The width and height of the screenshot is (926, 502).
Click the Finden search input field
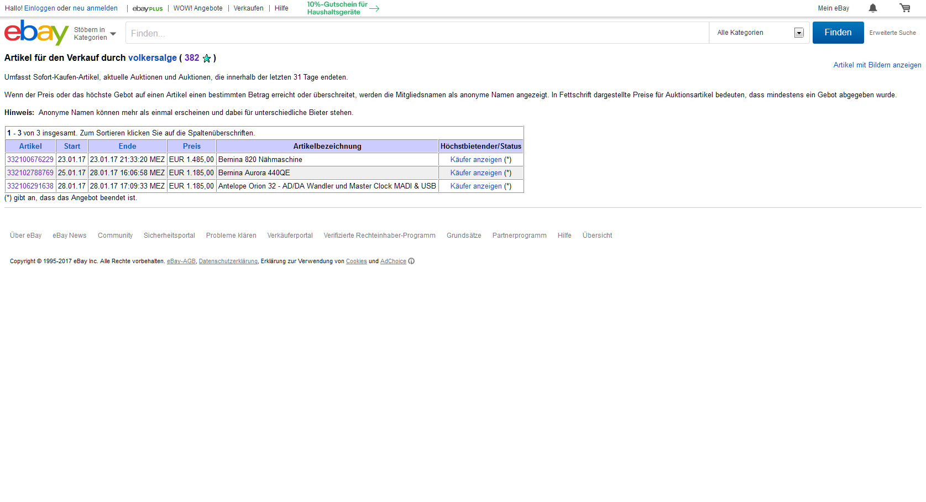[x=417, y=33]
